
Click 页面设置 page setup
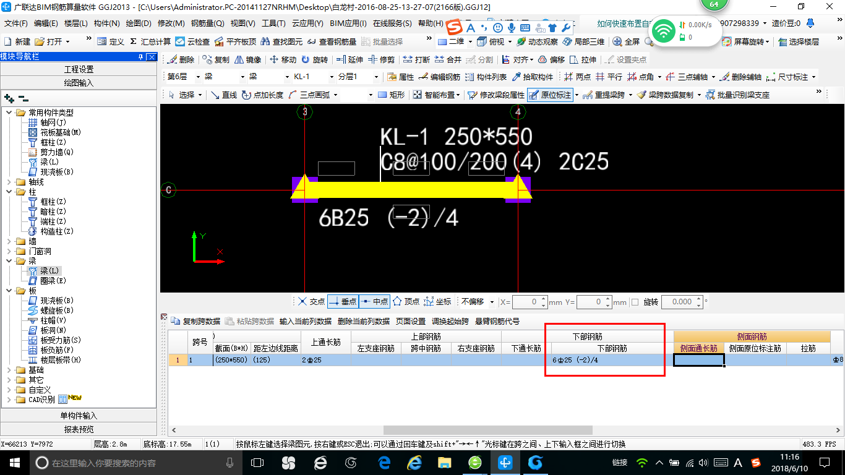point(411,322)
